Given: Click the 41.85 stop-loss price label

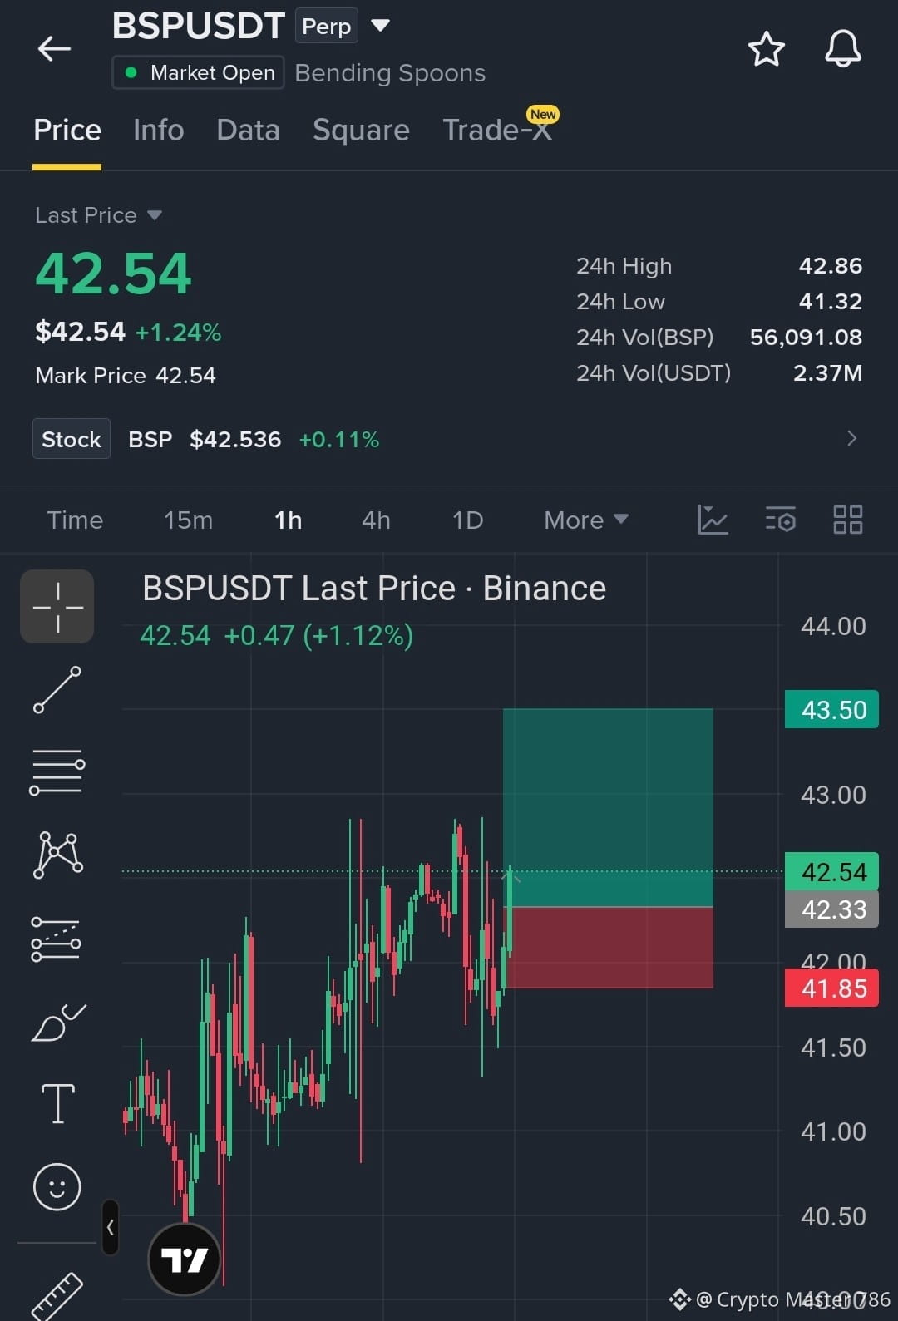Looking at the screenshot, I should [x=831, y=988].
